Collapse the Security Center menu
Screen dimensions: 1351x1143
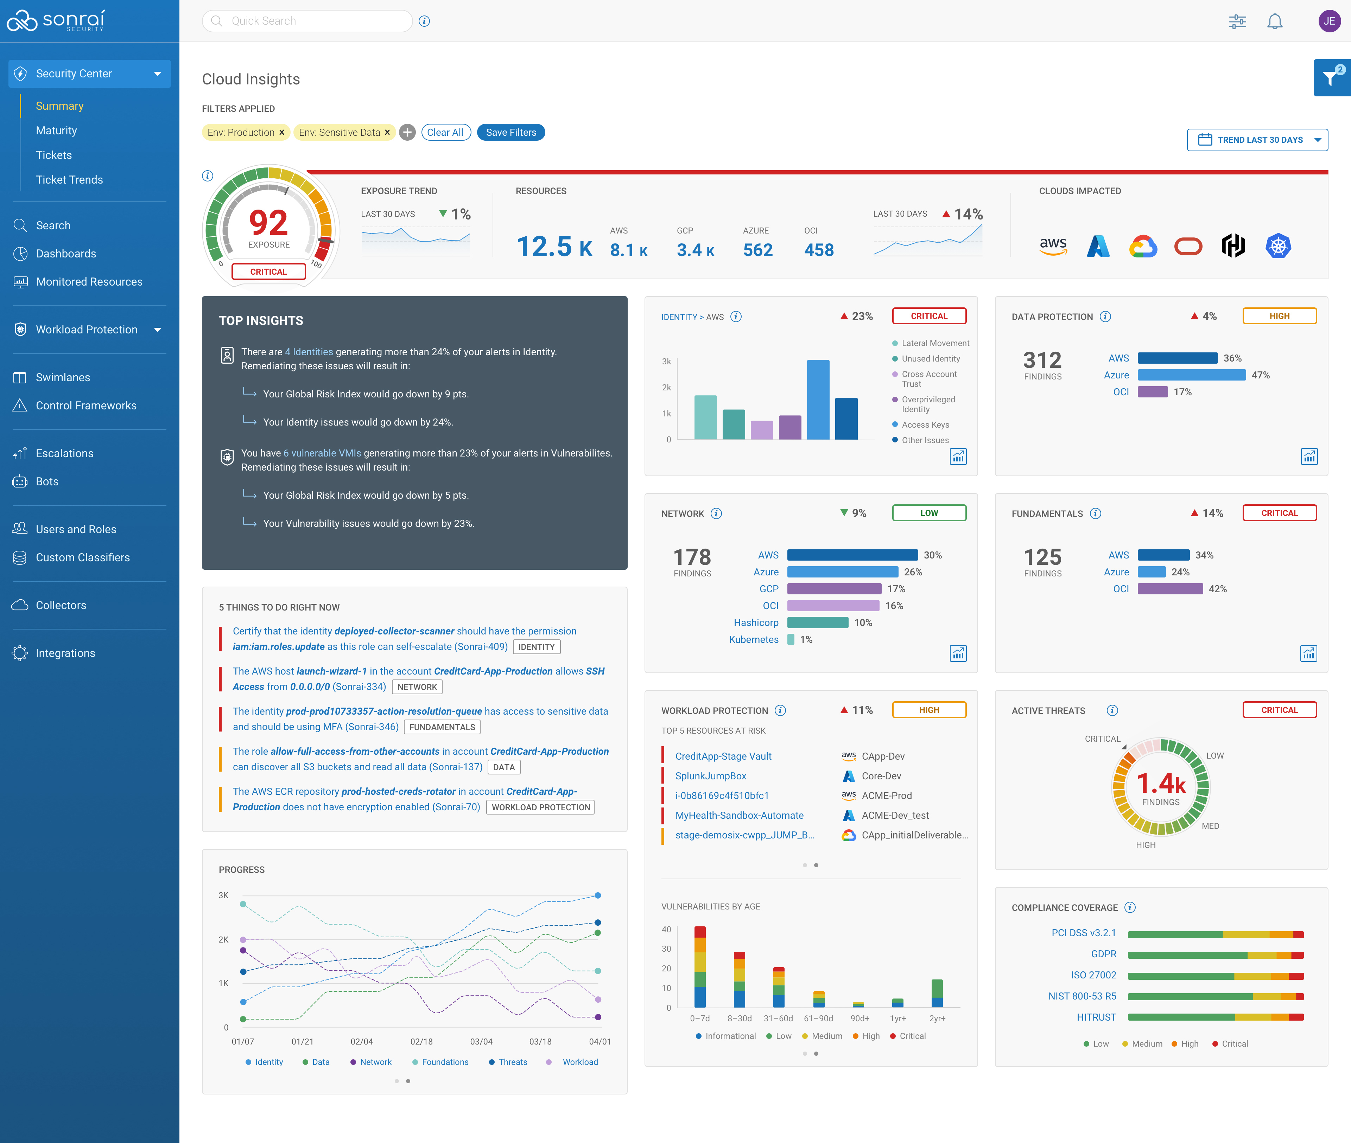pos(158,74)
